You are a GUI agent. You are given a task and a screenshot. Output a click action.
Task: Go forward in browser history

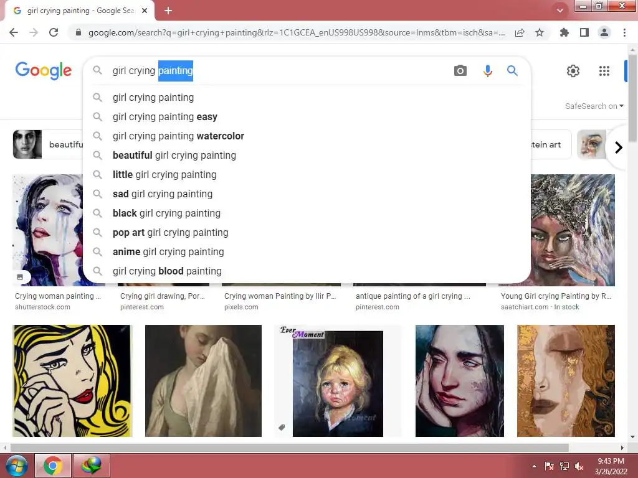click(x=34, y=32)
